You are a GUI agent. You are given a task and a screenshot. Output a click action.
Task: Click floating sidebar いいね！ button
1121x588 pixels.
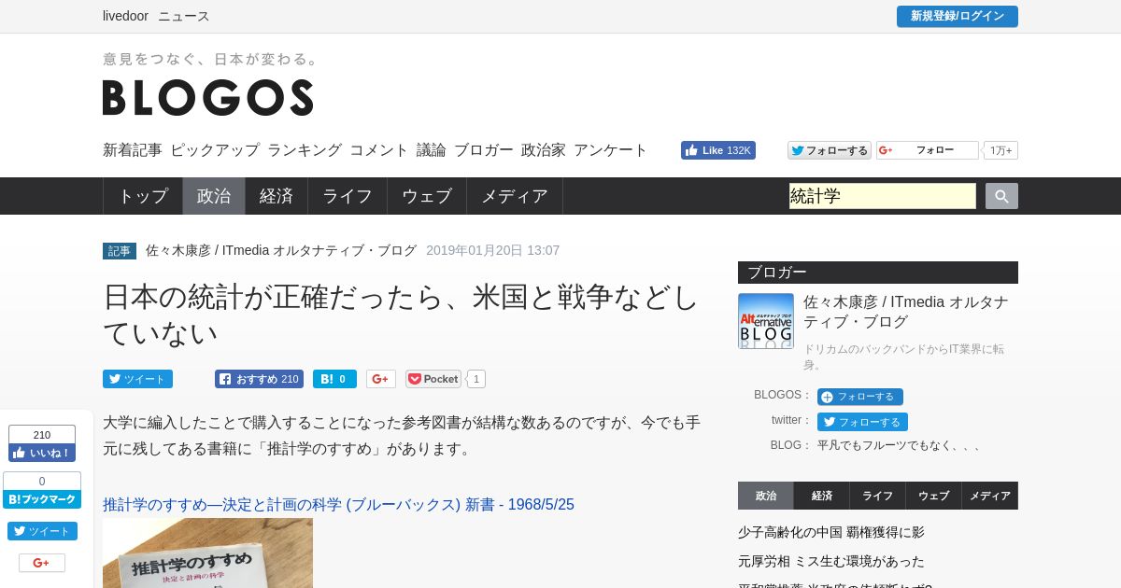click(42, 453)
